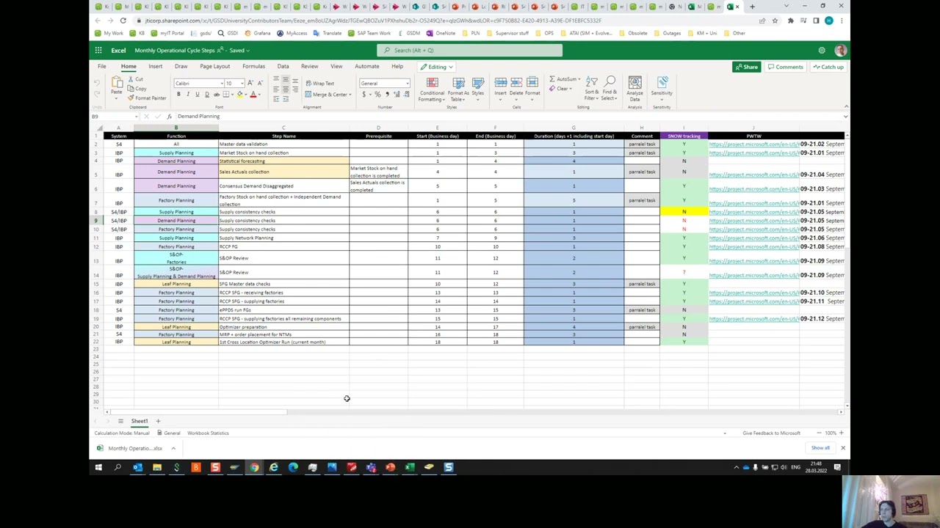Open the File menu

point(102,67)
